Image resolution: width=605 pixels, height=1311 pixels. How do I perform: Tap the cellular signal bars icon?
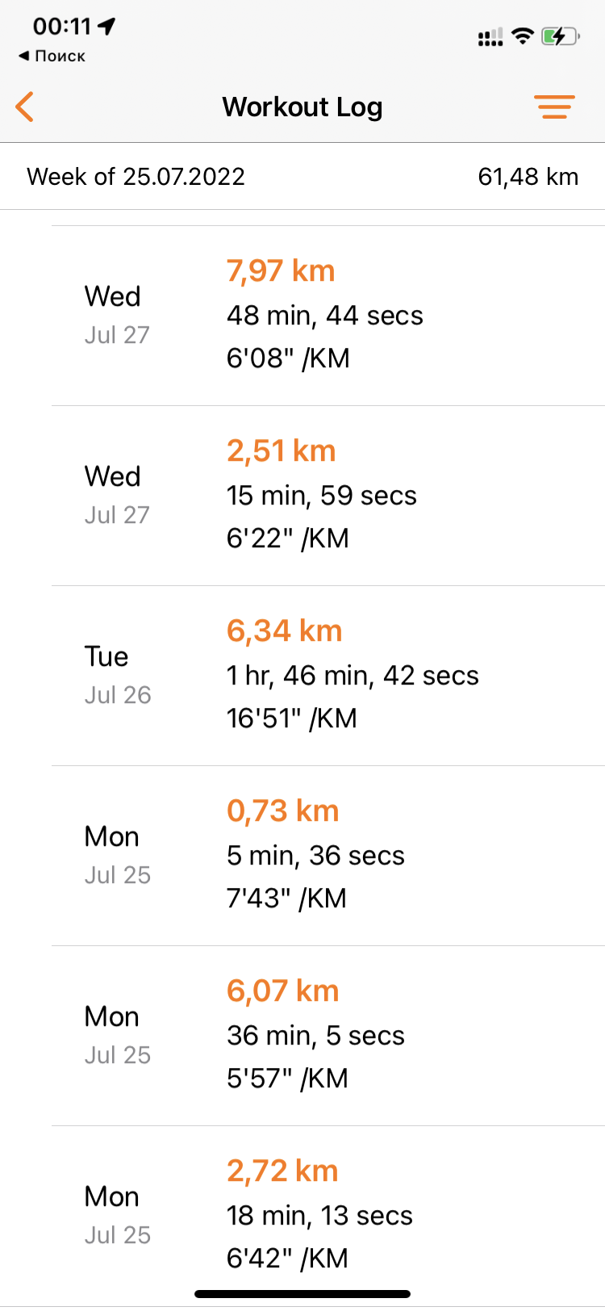tap(490, 36)
